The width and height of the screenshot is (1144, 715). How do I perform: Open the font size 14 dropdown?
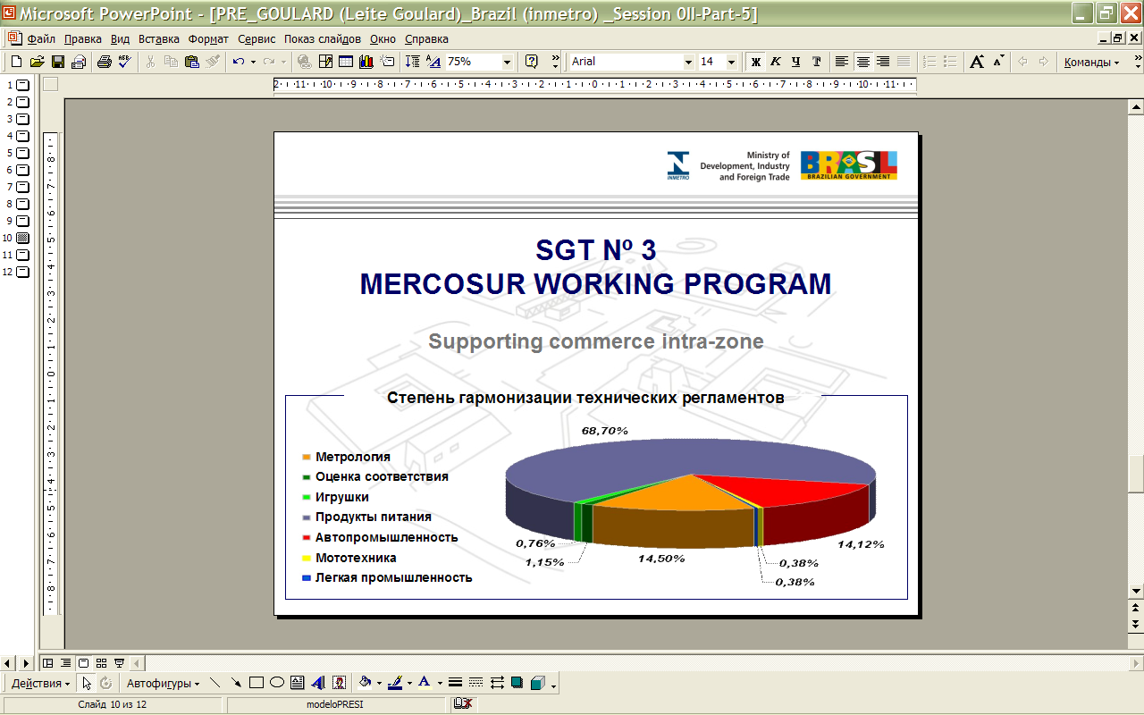(731, 62)
